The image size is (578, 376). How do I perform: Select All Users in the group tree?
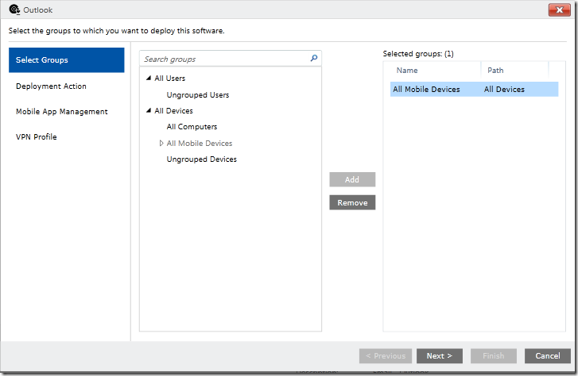pyautogui.click(x=169, y=78)
